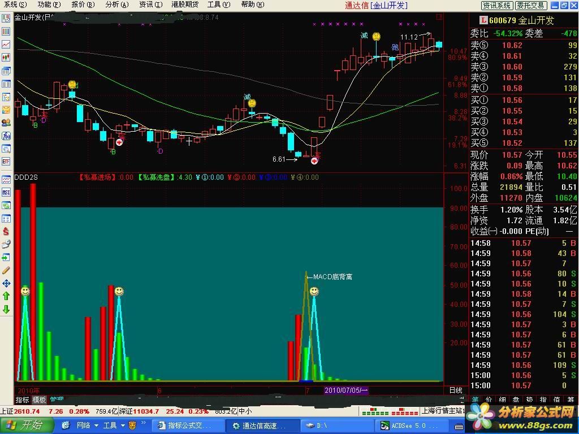Click the red L marker beside 600679

coord(483,20)
